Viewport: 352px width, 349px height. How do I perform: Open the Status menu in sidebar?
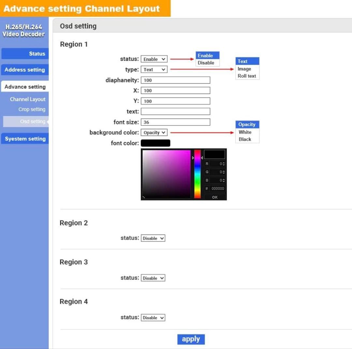pos(25,54)
